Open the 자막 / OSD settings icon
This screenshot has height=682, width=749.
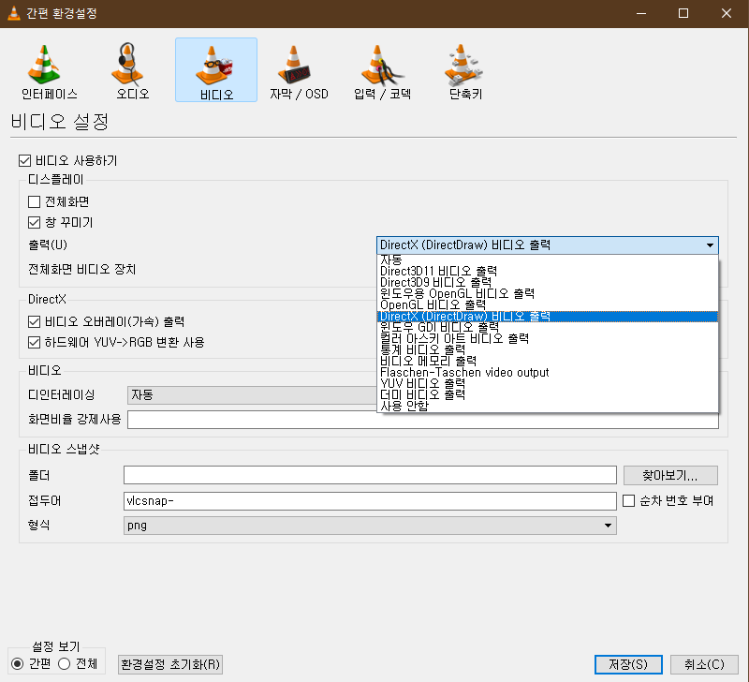click(299, 70)
